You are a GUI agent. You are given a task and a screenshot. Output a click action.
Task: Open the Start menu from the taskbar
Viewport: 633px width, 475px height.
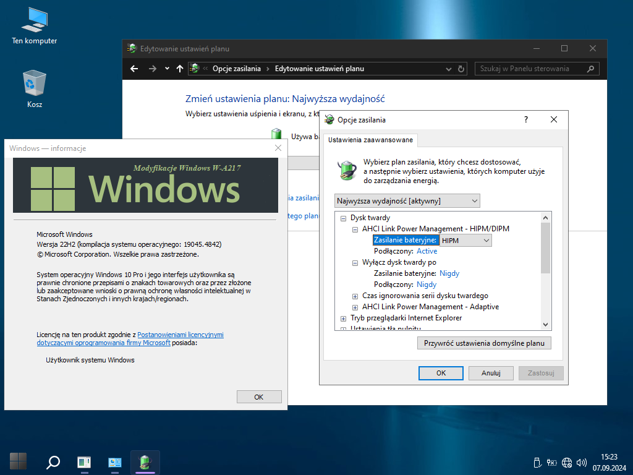[x=19, y=461]
